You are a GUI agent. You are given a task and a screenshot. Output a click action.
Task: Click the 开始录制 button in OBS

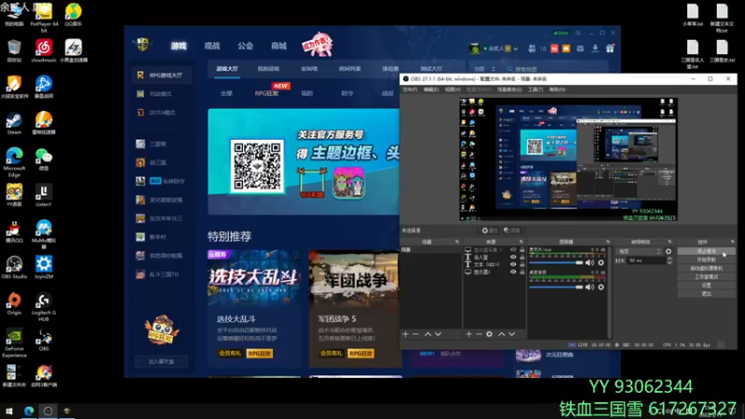706,260
